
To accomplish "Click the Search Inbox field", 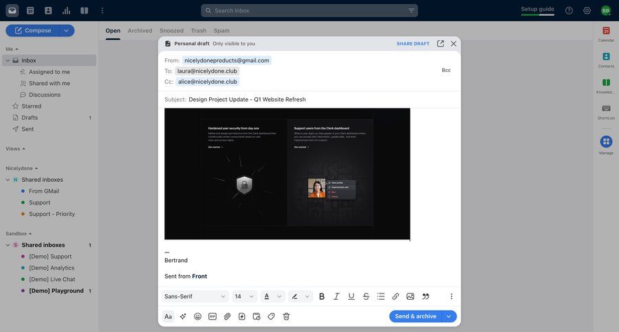I will (309, 11).
